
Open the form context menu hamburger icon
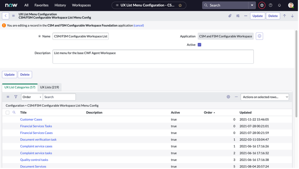click(13, 16)
